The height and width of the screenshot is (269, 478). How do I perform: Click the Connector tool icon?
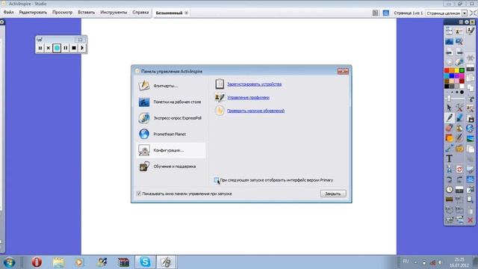[x=449, y=149]
